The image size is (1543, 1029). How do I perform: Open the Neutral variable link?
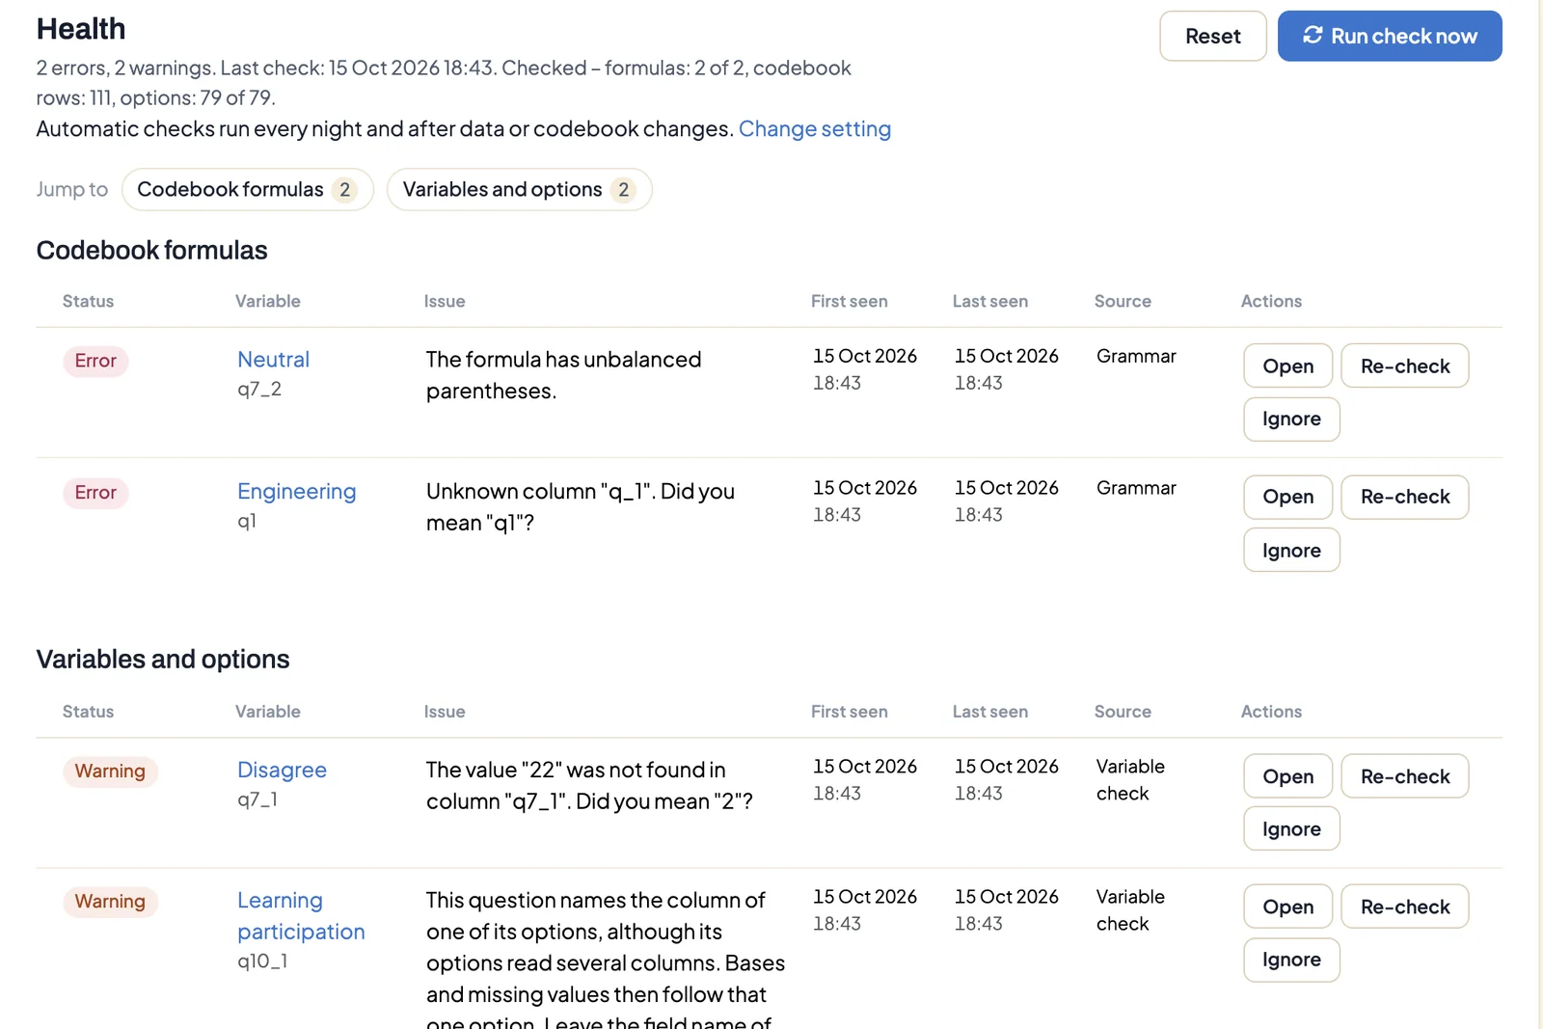click(273, 360)
